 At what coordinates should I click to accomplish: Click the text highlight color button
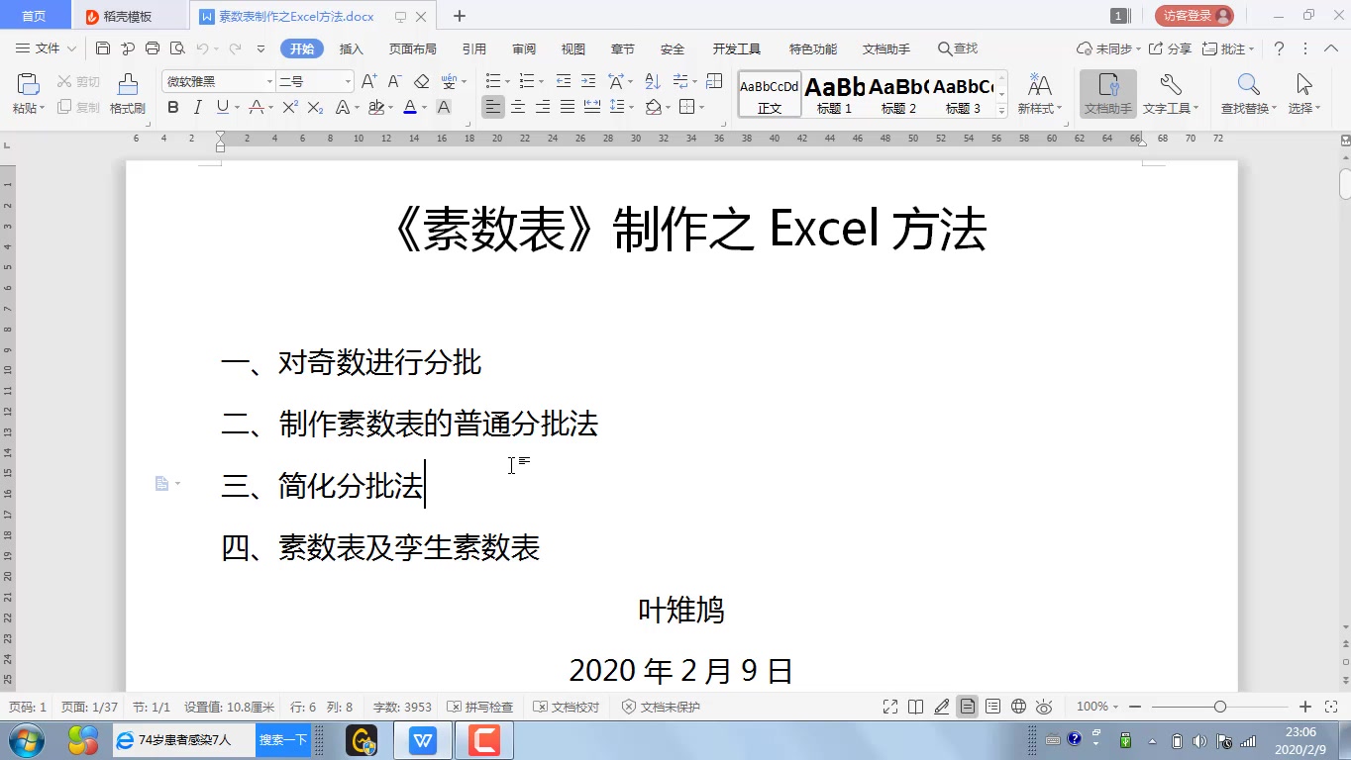(375, 107)
